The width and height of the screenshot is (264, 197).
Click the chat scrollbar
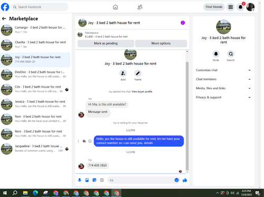coord(187,116)
